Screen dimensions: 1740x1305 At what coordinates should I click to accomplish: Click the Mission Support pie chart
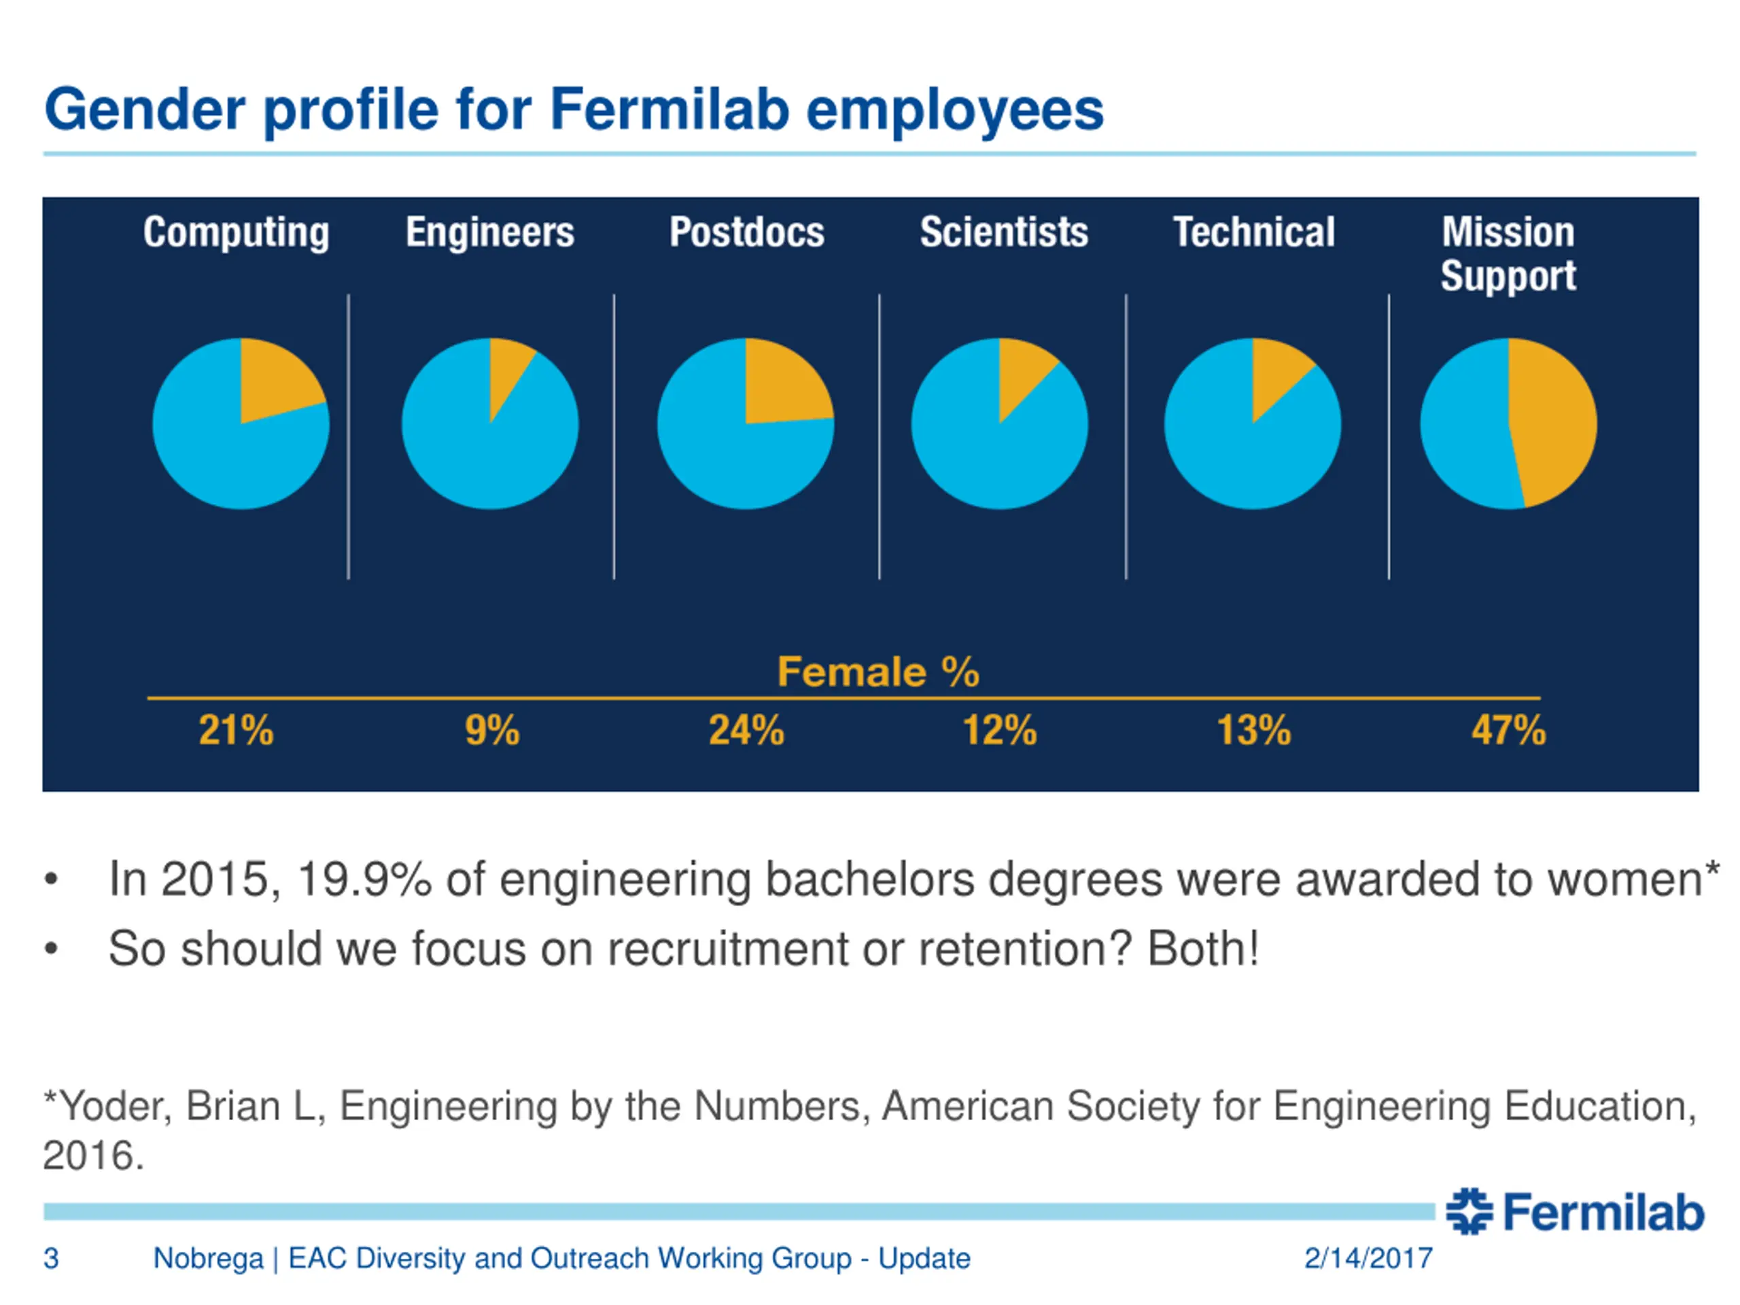pyautogui.click(x=1509, y=423)
